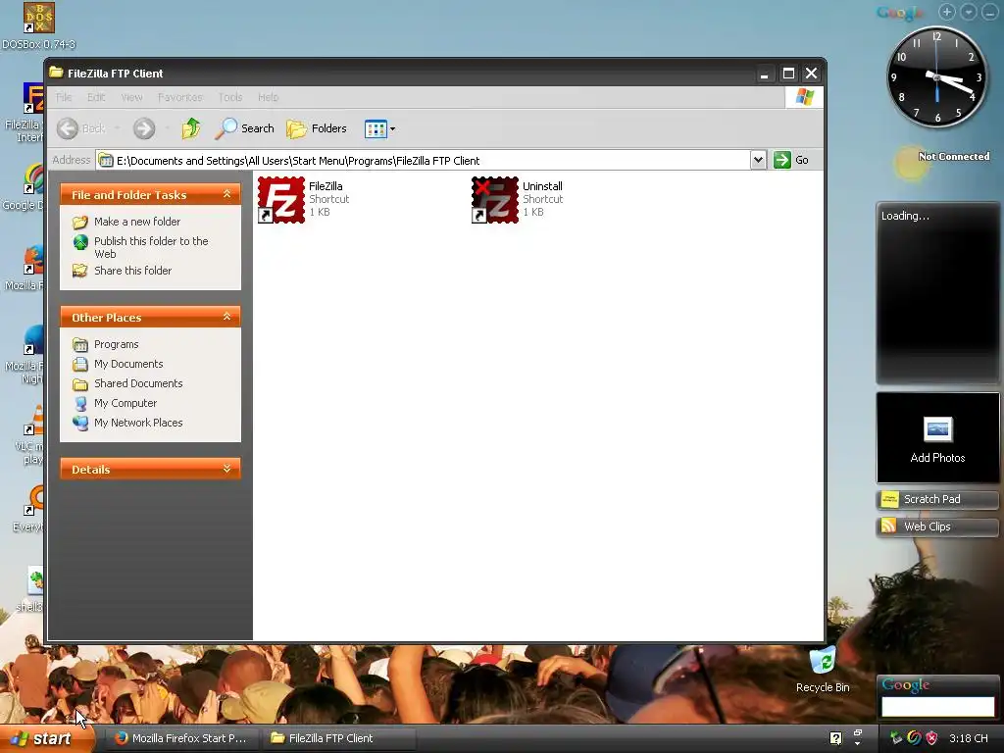
Task: Click the Windows flag logo in menu bar
Action: coord(804,97)
